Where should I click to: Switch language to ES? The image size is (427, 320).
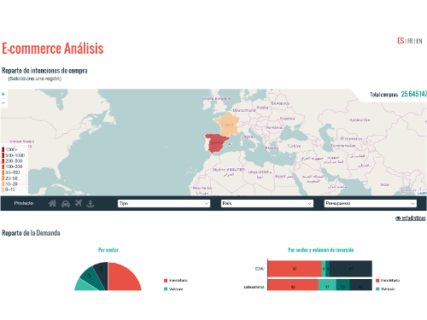pyautogui.click(x=401, y=41)
